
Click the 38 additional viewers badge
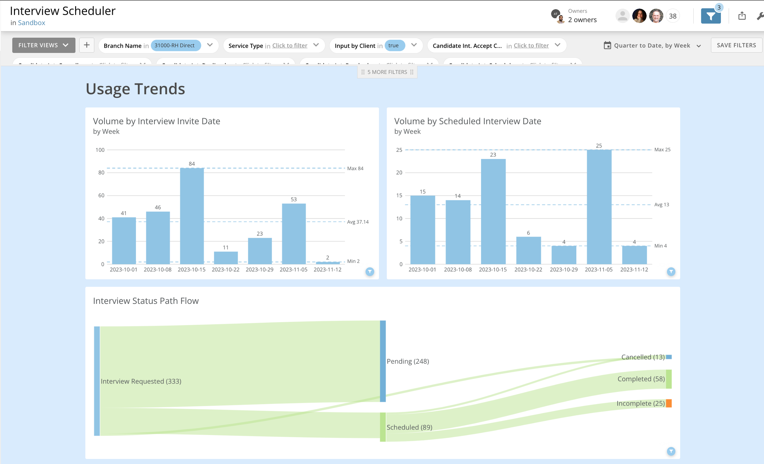(x=673, y=16)
